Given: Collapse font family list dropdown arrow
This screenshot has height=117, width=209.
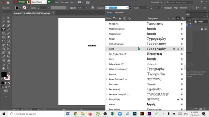Looking at the screenshot, I should (130, 8).
